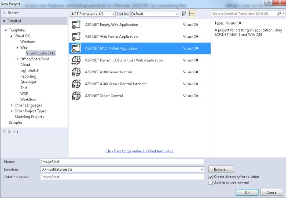Expand the Other Project Types node
This screenshot has width=286, height=198.
(x=12, y=111)
